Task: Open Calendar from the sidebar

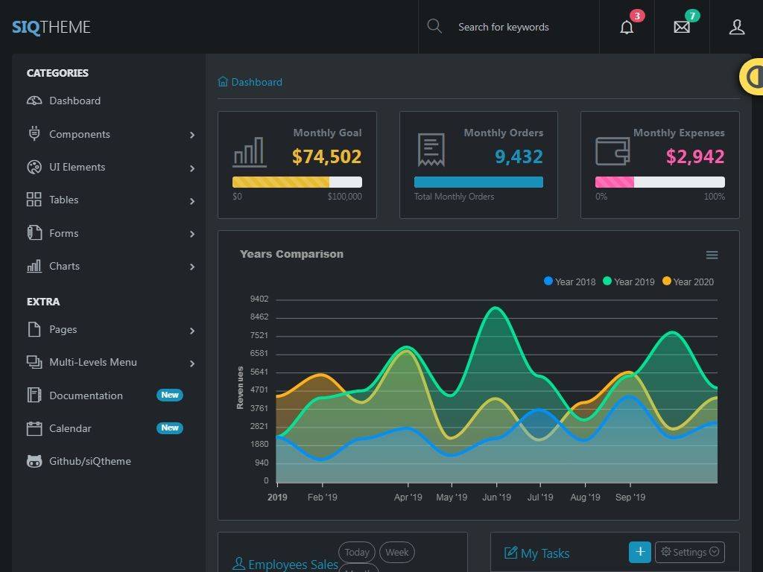Action: point(70,428)
